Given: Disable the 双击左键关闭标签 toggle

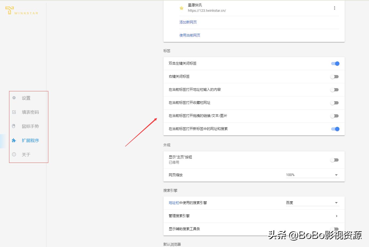Looking at the screenshot, I should coord(335,64).
